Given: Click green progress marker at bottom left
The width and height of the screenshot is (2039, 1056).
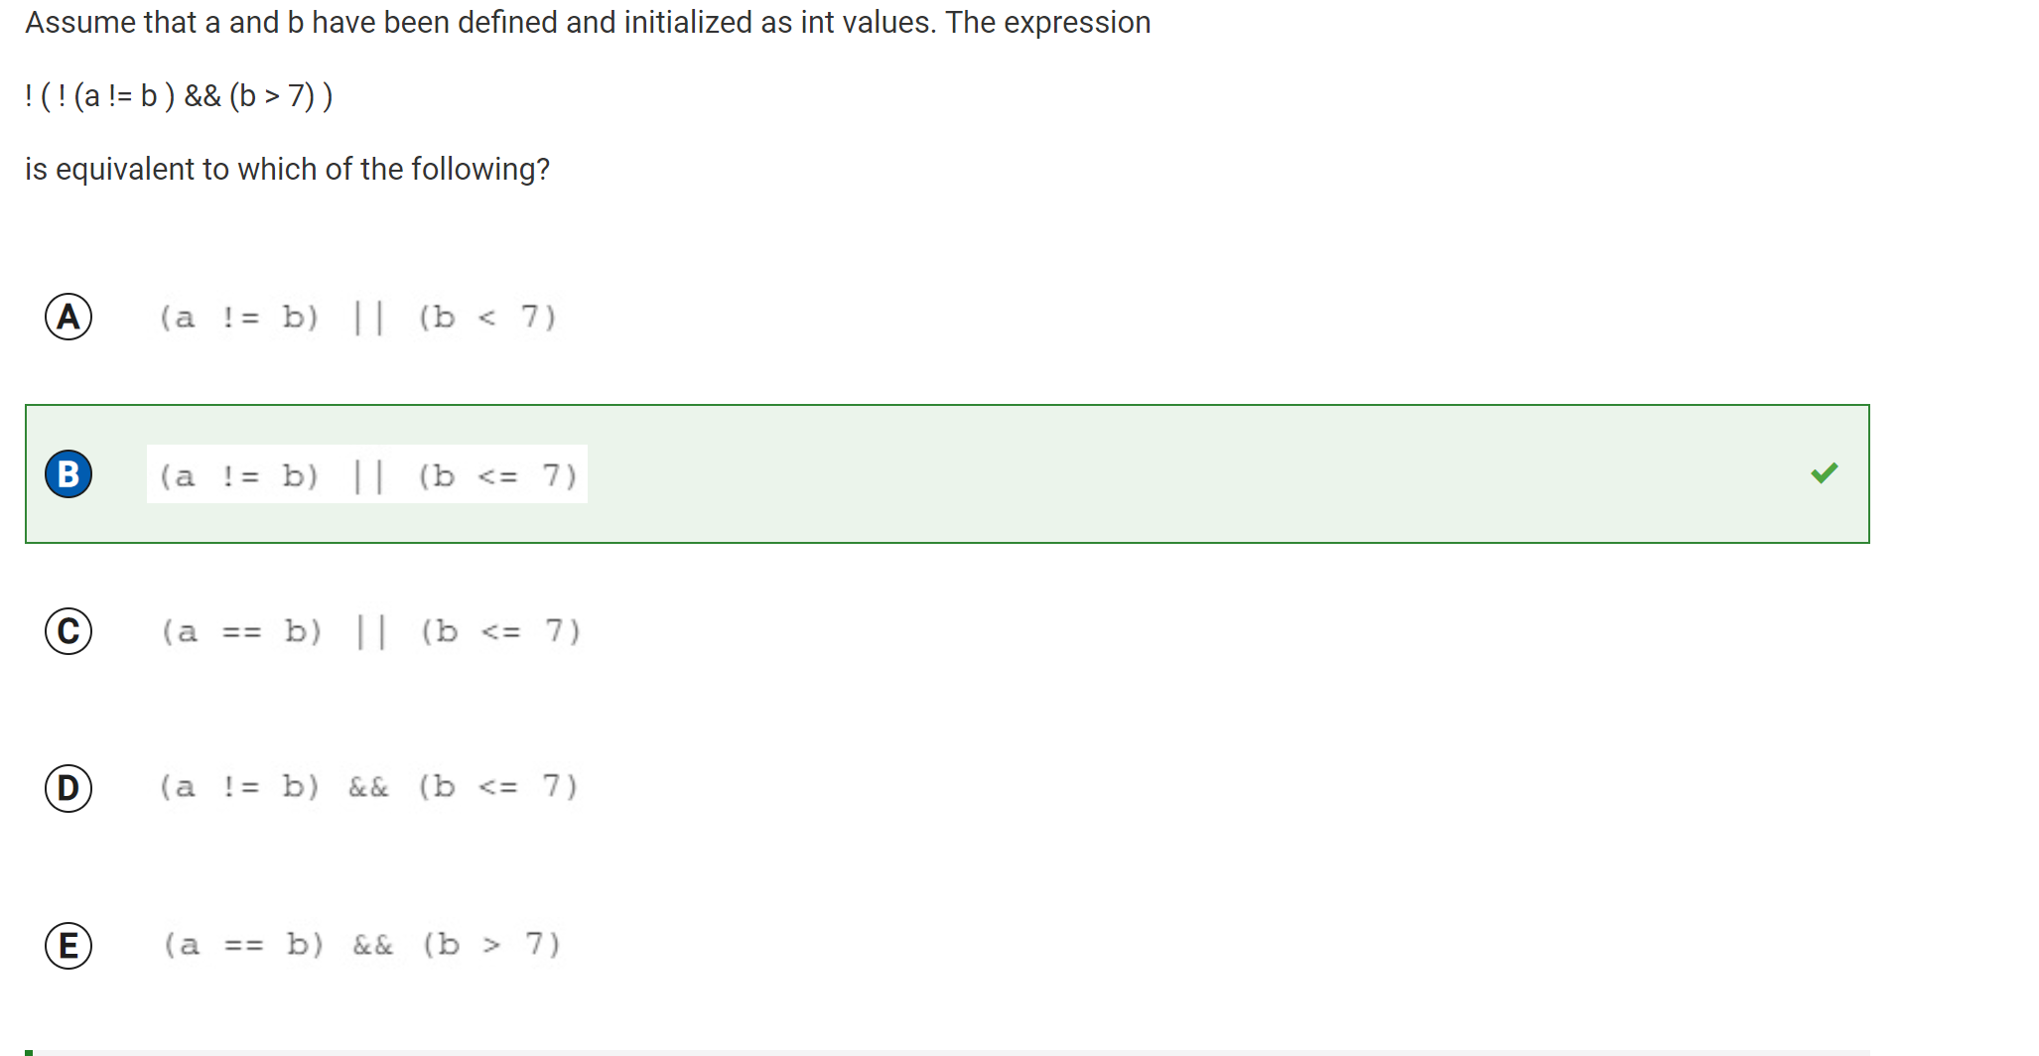Looking at the screenshot, I should [29, 1051].
